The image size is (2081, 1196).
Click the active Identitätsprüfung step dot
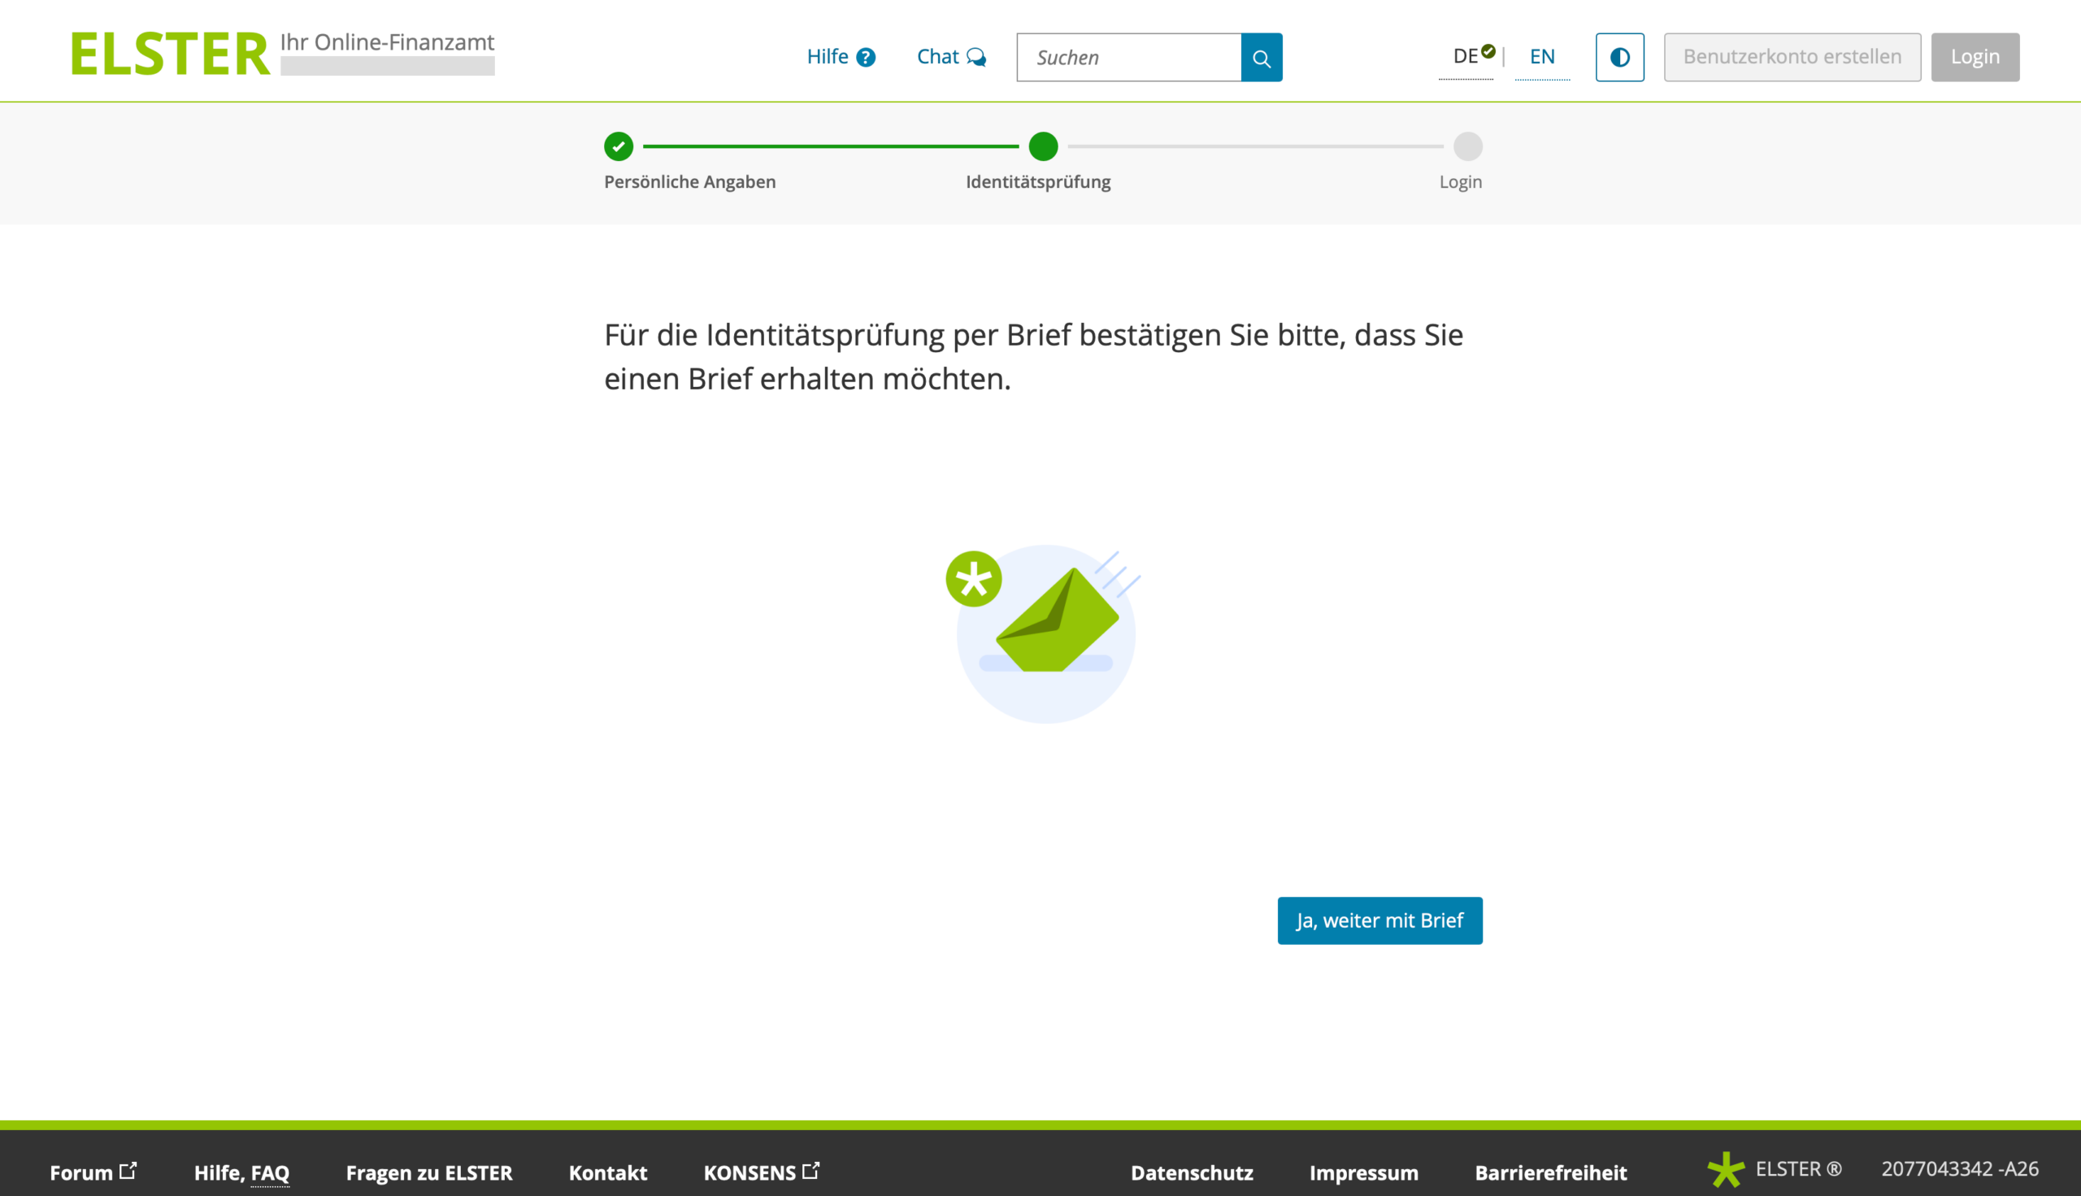[1043, 146]
